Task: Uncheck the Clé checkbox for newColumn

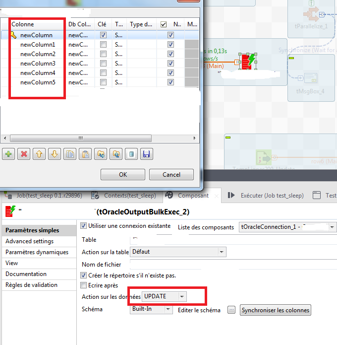Action: coord(103,35)
